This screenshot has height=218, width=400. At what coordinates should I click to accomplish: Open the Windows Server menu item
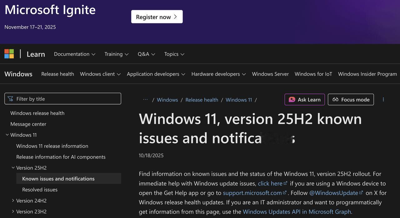tap(270, 74)
